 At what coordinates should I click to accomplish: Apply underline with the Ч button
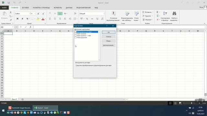tap(27, 19)
